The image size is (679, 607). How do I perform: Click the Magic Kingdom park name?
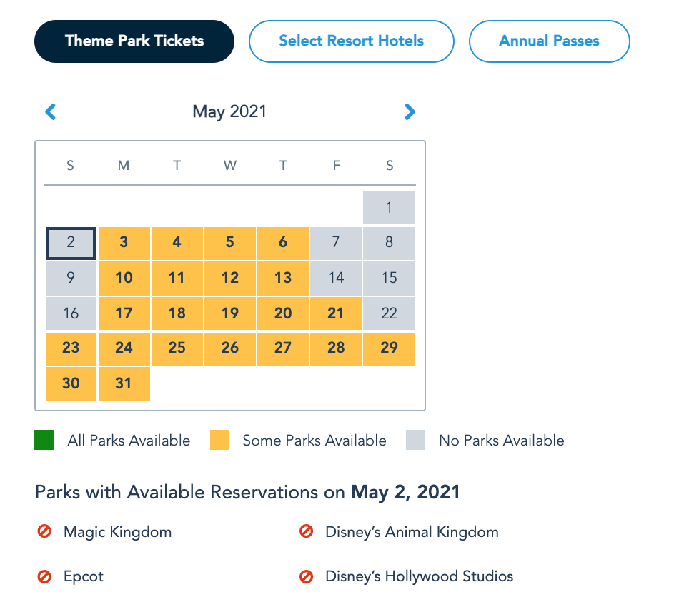coord(117,532)
